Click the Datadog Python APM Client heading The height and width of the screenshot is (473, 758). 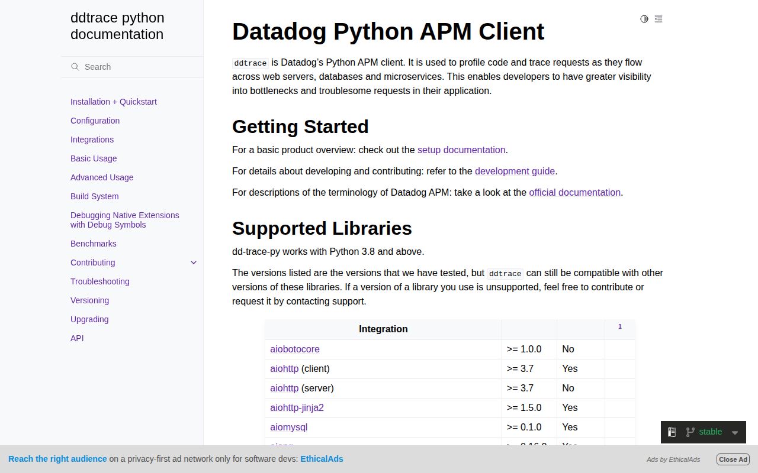[388, 31]
